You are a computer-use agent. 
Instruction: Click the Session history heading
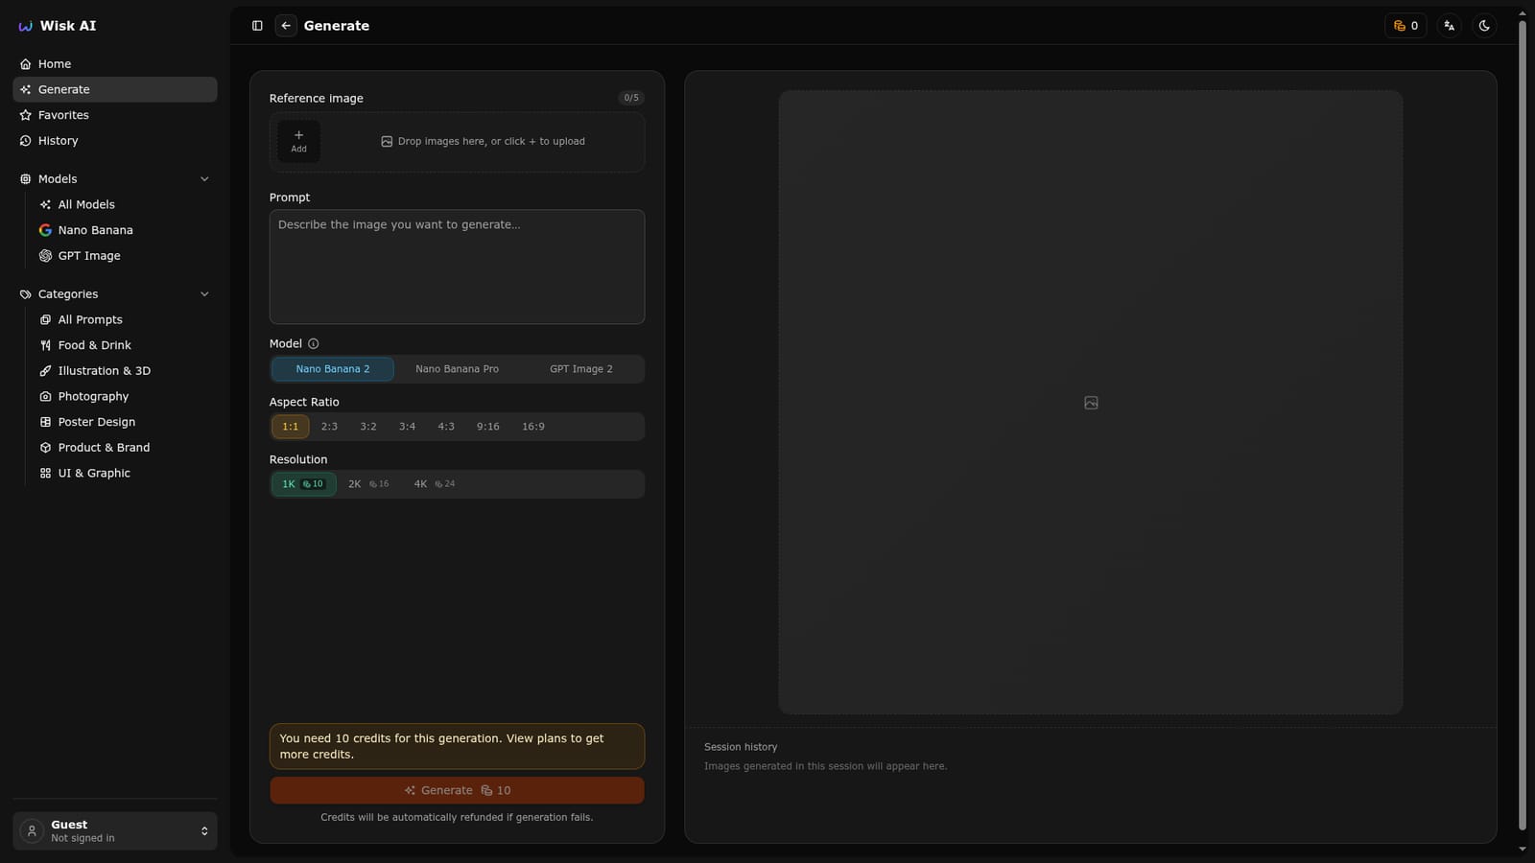[x=741, y=747]
